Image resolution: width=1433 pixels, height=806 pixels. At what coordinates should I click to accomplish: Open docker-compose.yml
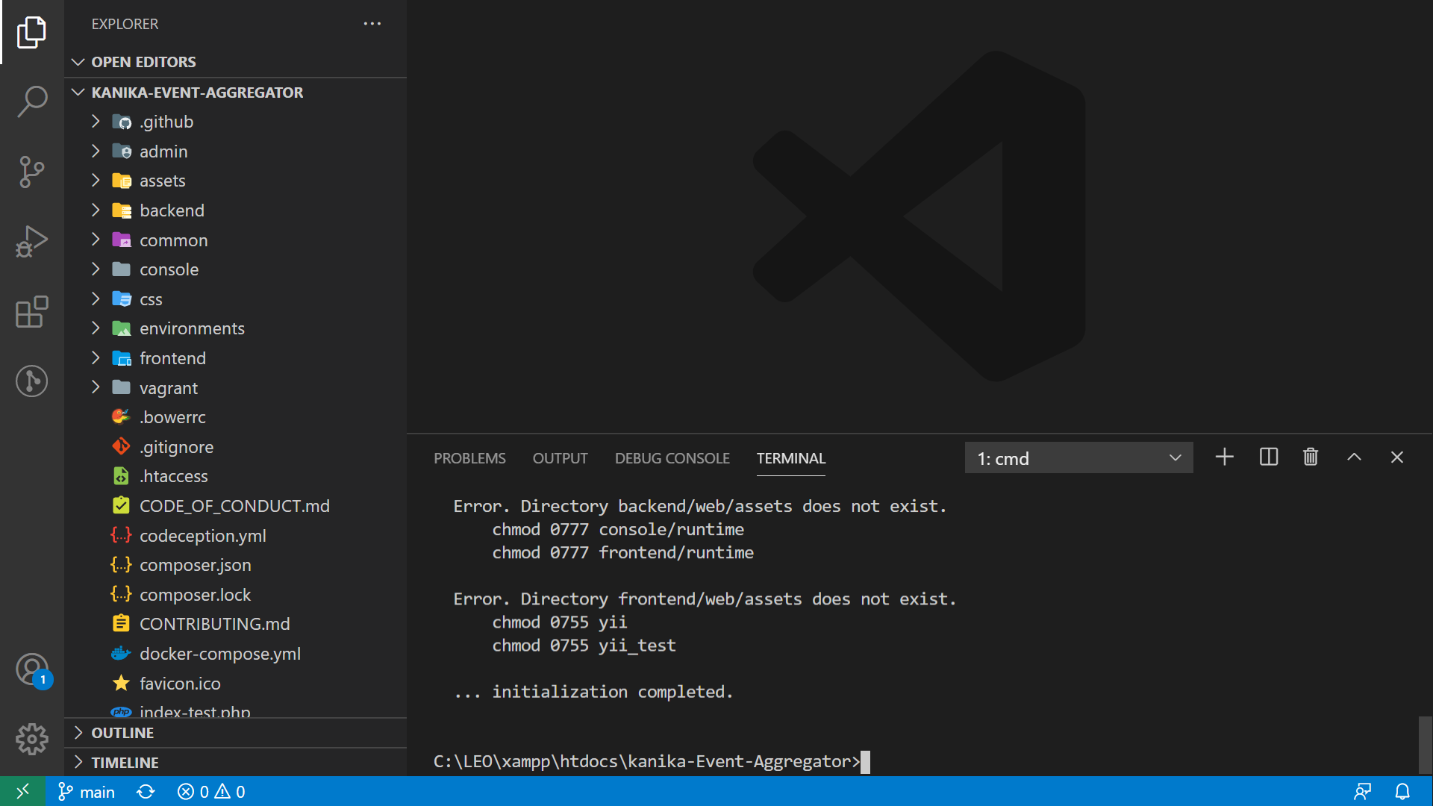tap(235, 654)
